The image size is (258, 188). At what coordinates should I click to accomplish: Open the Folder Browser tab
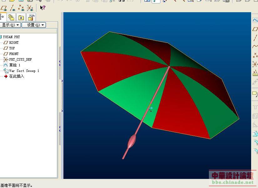coord(12,17)
